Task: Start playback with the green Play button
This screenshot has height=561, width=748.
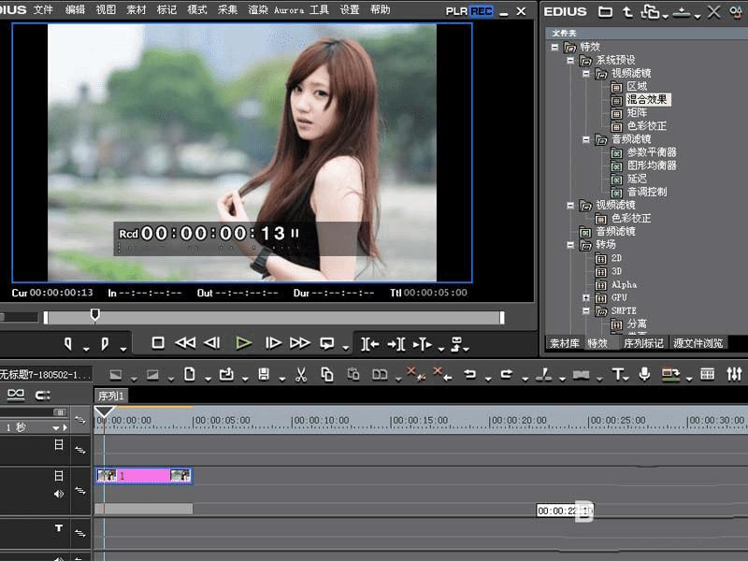Action: (243, 343)
